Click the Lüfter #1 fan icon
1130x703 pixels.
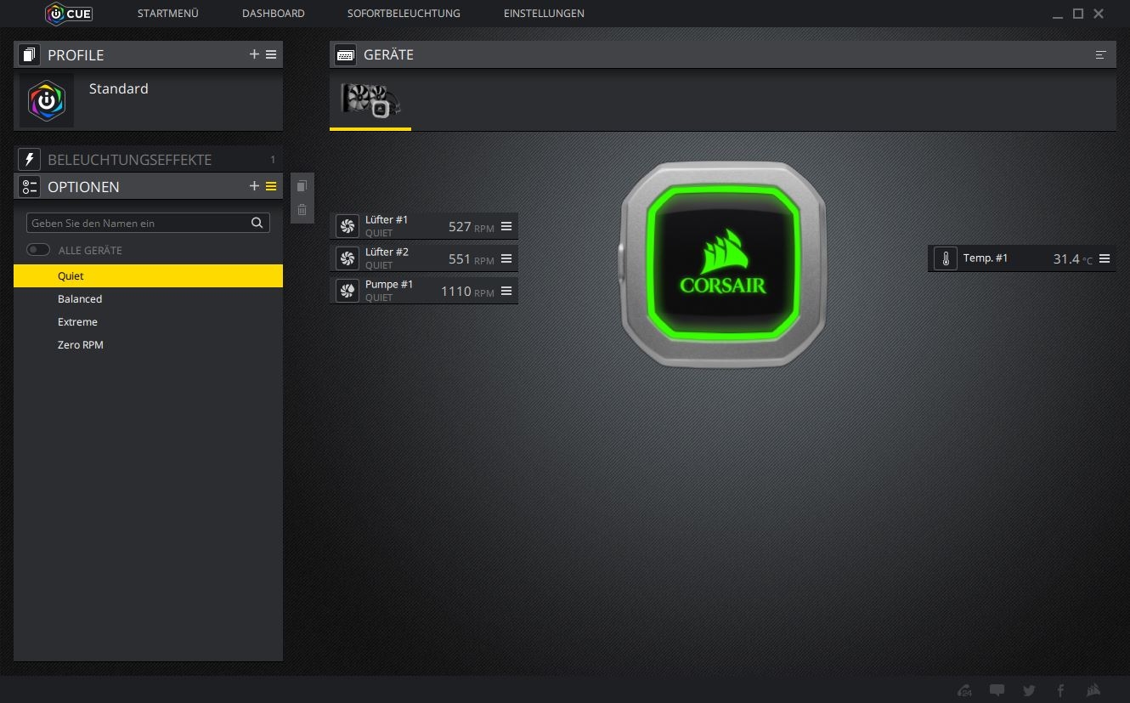point(347,225)
